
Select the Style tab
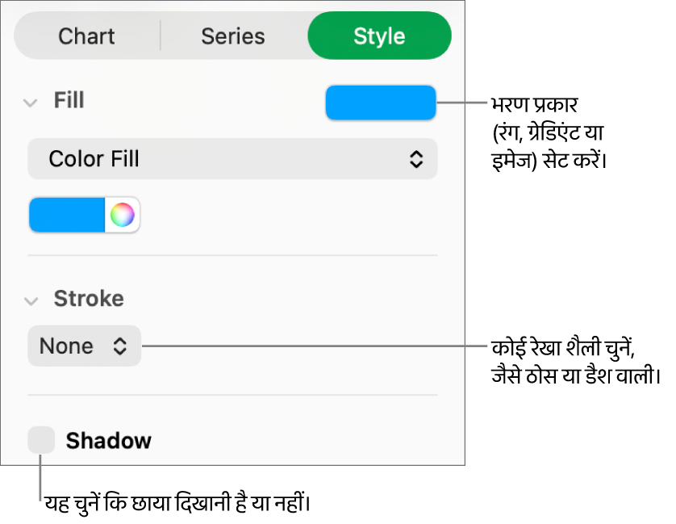[379, 36]
